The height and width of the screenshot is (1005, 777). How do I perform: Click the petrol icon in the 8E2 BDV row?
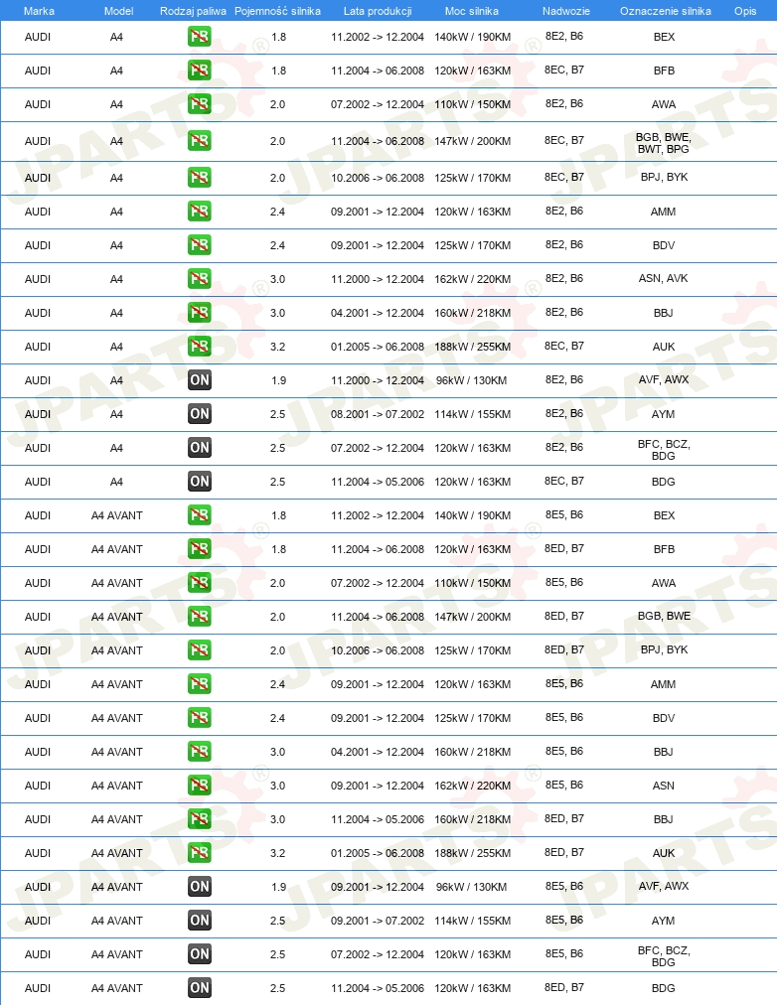[200, 245]
